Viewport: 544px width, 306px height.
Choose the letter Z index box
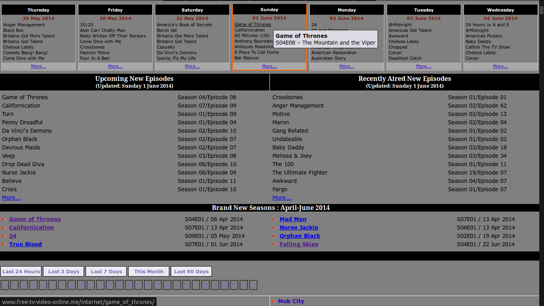(253, 285)
